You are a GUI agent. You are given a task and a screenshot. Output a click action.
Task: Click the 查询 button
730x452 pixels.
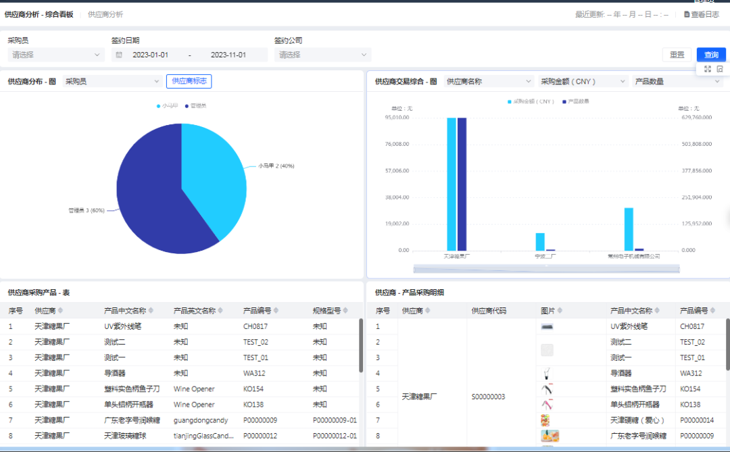click(x=711, y=55)
